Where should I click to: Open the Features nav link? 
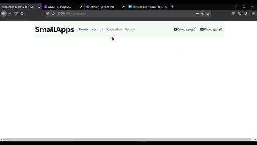click(96, 29)
